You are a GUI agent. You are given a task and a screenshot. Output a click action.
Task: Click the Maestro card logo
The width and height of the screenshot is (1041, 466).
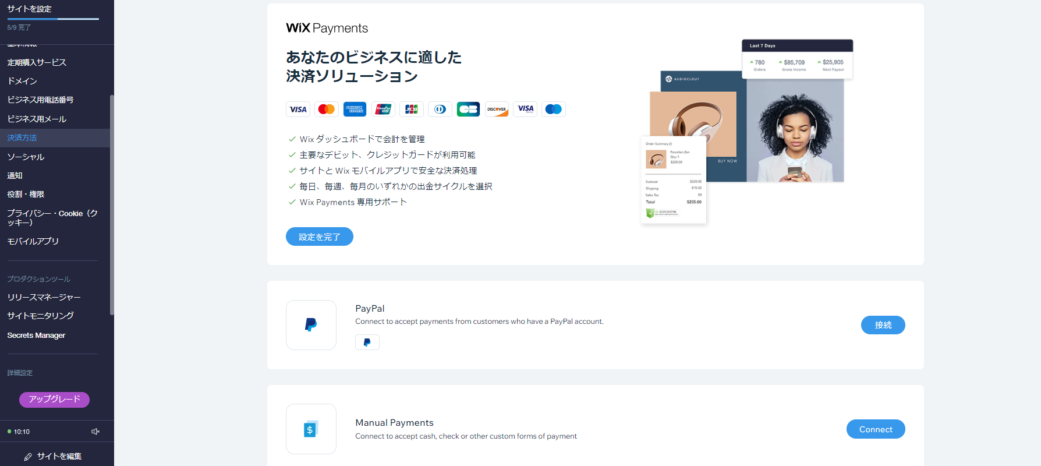[x=554, y=110]
